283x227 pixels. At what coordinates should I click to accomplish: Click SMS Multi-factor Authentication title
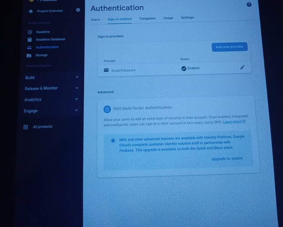(x=142, y=108)
